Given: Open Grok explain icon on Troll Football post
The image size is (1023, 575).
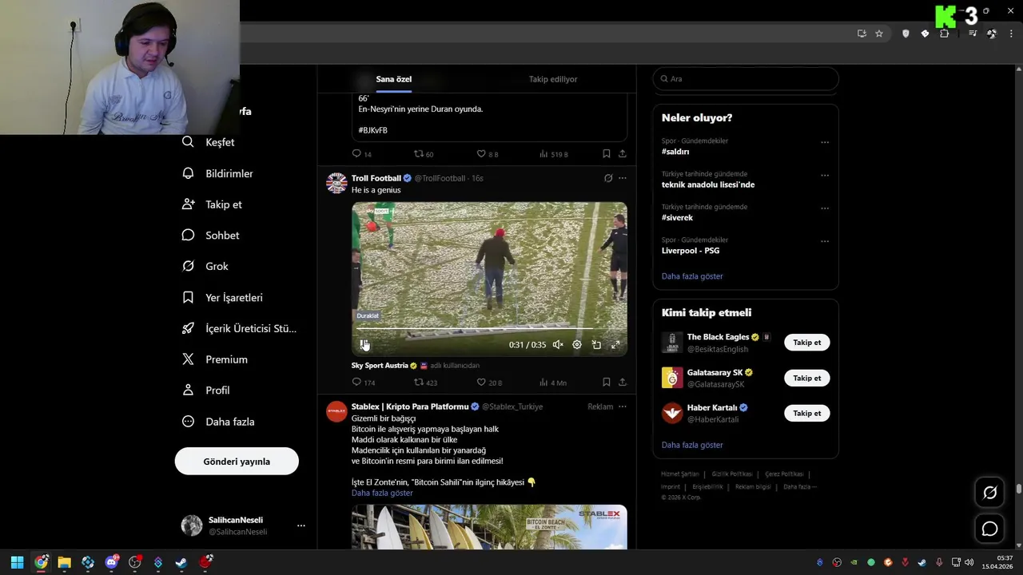Looking at the screenshot, I should [x=608, y=178].
